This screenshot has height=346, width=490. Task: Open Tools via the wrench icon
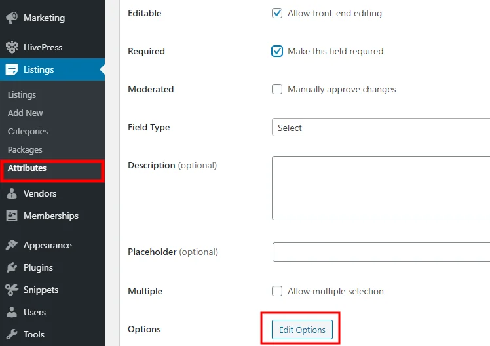coord(12,334)
